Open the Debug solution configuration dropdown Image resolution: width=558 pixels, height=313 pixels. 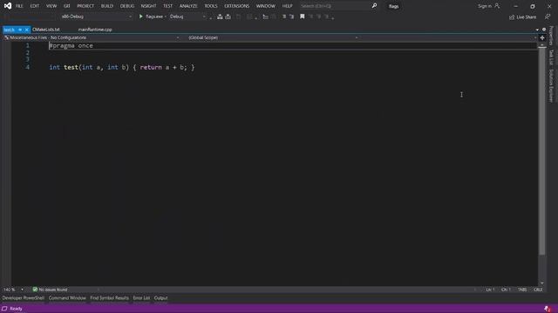click(187, 17)
